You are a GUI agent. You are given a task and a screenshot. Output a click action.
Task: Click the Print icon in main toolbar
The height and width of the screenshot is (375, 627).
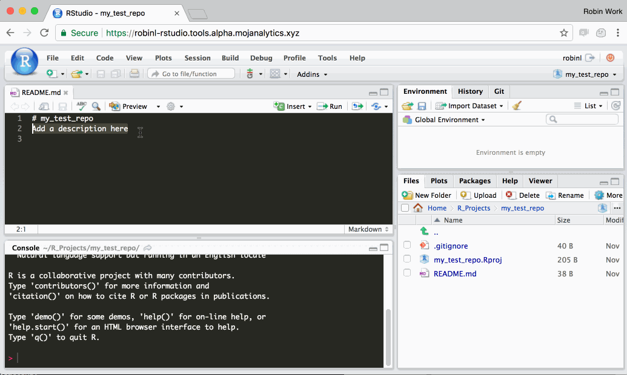[134, 74]
